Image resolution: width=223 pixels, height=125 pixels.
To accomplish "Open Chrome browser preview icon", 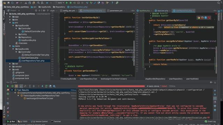I will [199, 18].
